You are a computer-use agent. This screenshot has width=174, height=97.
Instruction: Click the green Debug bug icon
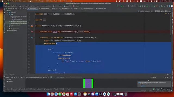147,6
